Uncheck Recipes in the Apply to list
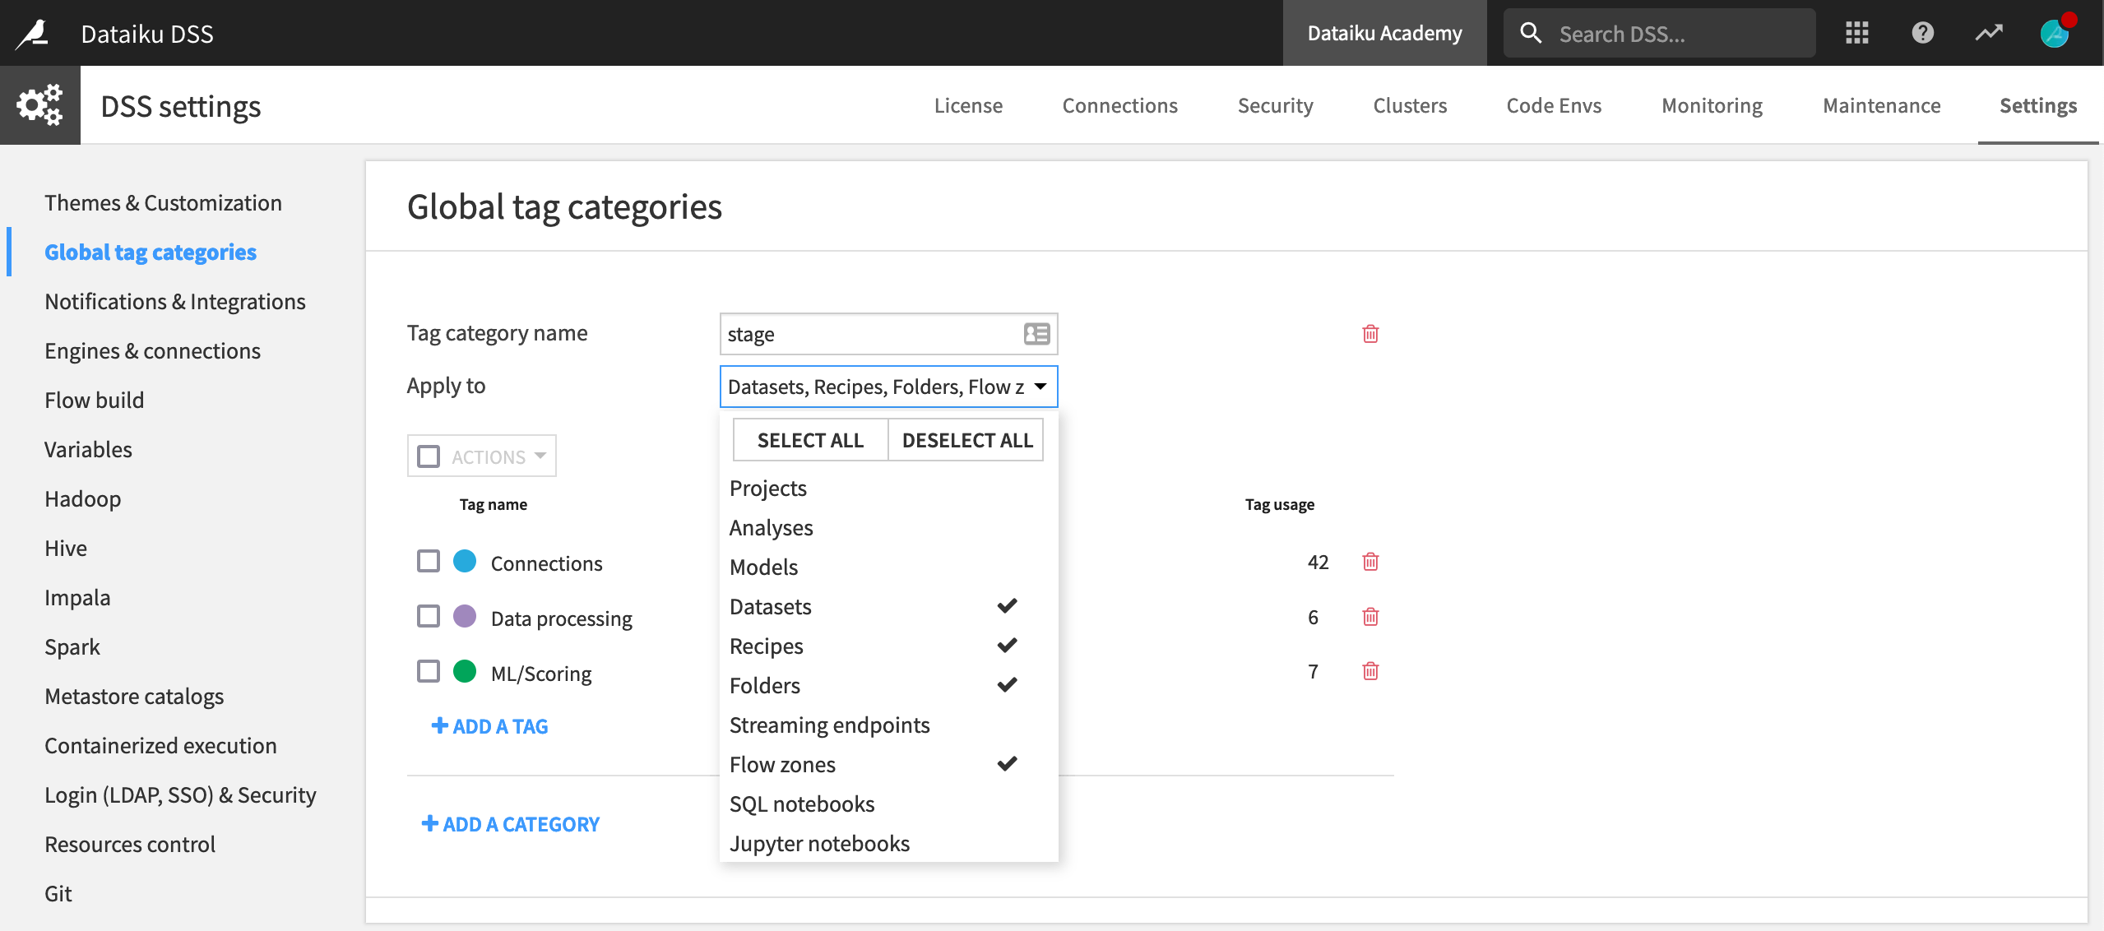The image size is (2104, 931). point(888,646)
